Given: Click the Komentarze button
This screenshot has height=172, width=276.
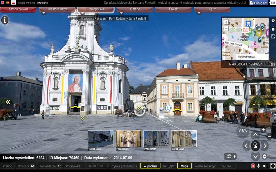Looking at the screenshot, I should point(50,166).
